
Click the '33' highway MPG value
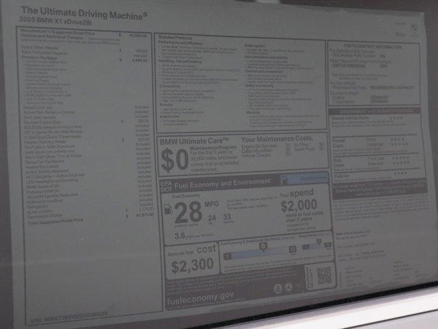[227, 217]
